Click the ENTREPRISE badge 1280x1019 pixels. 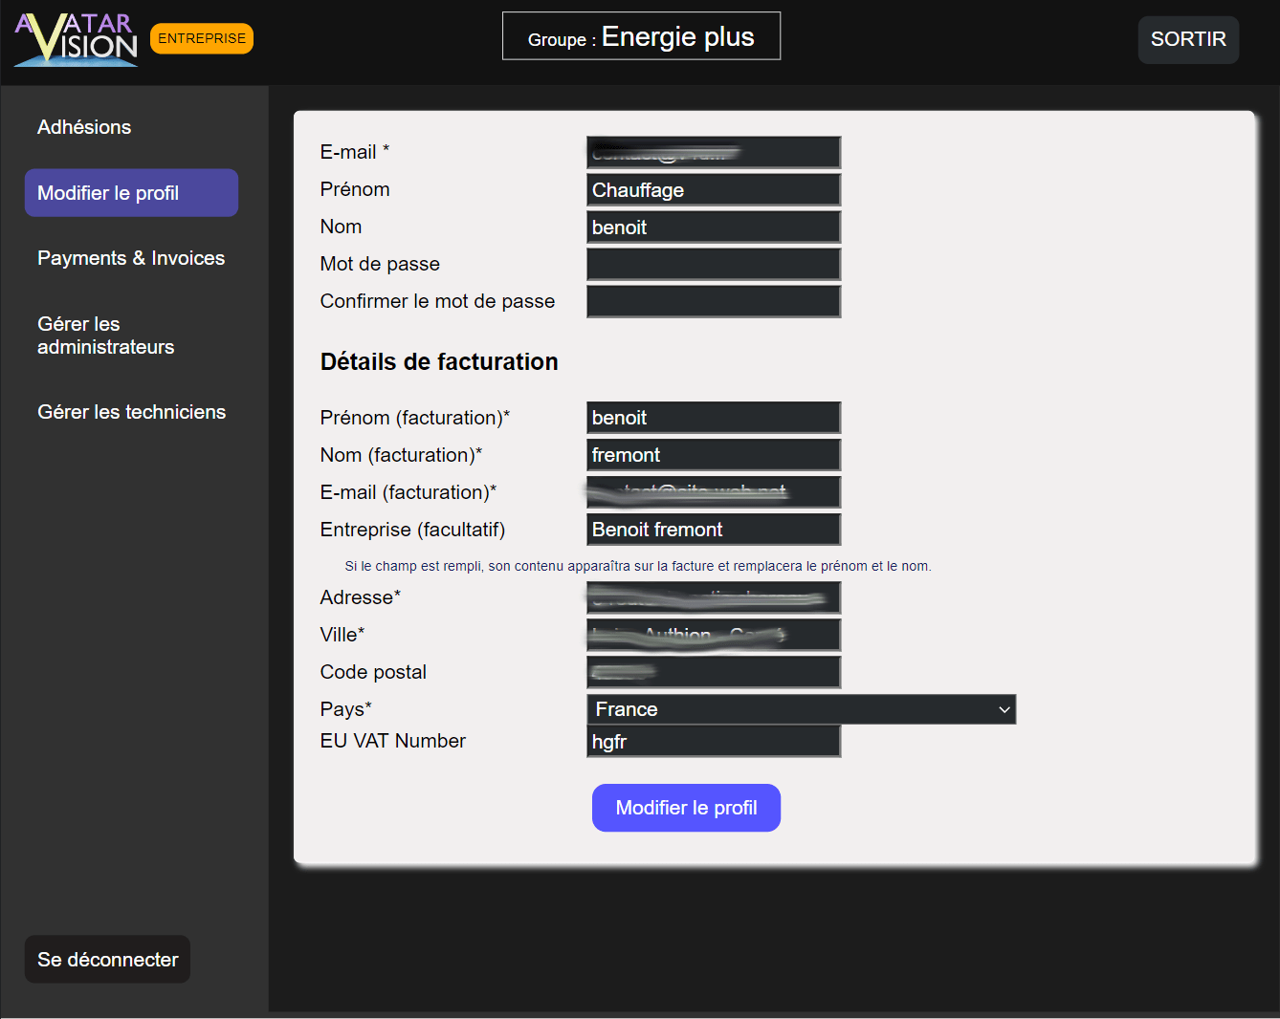click(202, 38)
